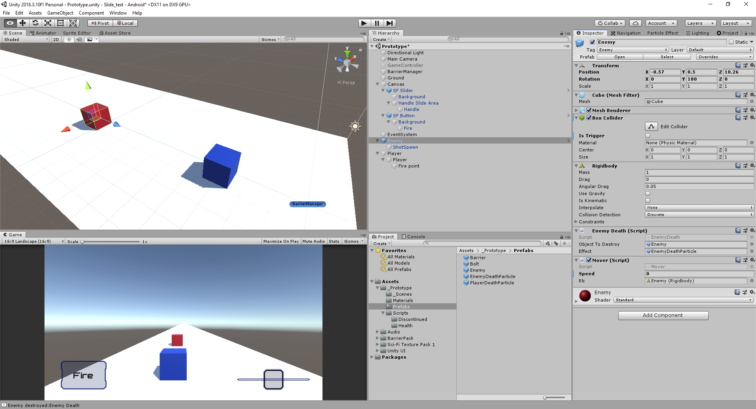Click favorite star icon in Project toolbar
The height and width of the screenshot is (409, 756).
click(564, 243)
